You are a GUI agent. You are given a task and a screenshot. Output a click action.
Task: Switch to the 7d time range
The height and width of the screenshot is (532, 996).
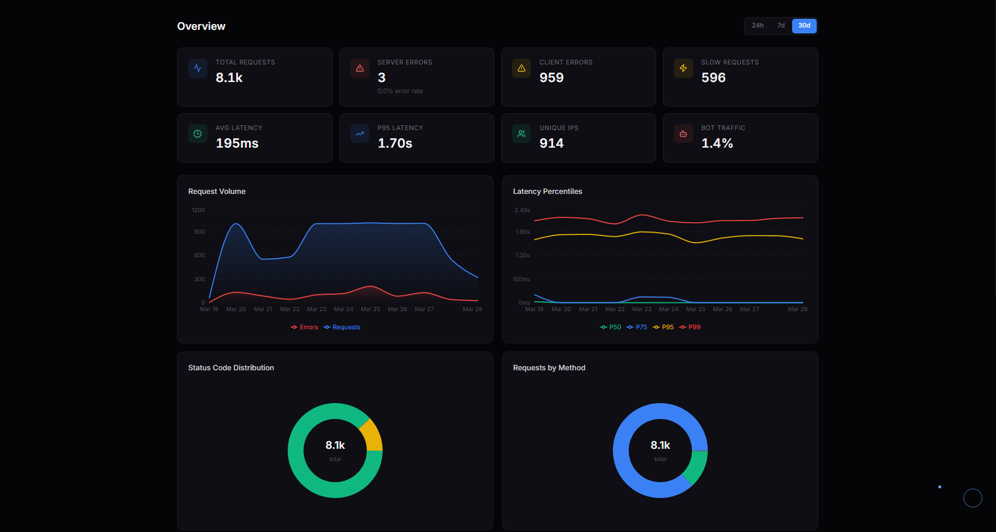click(781, 26)
